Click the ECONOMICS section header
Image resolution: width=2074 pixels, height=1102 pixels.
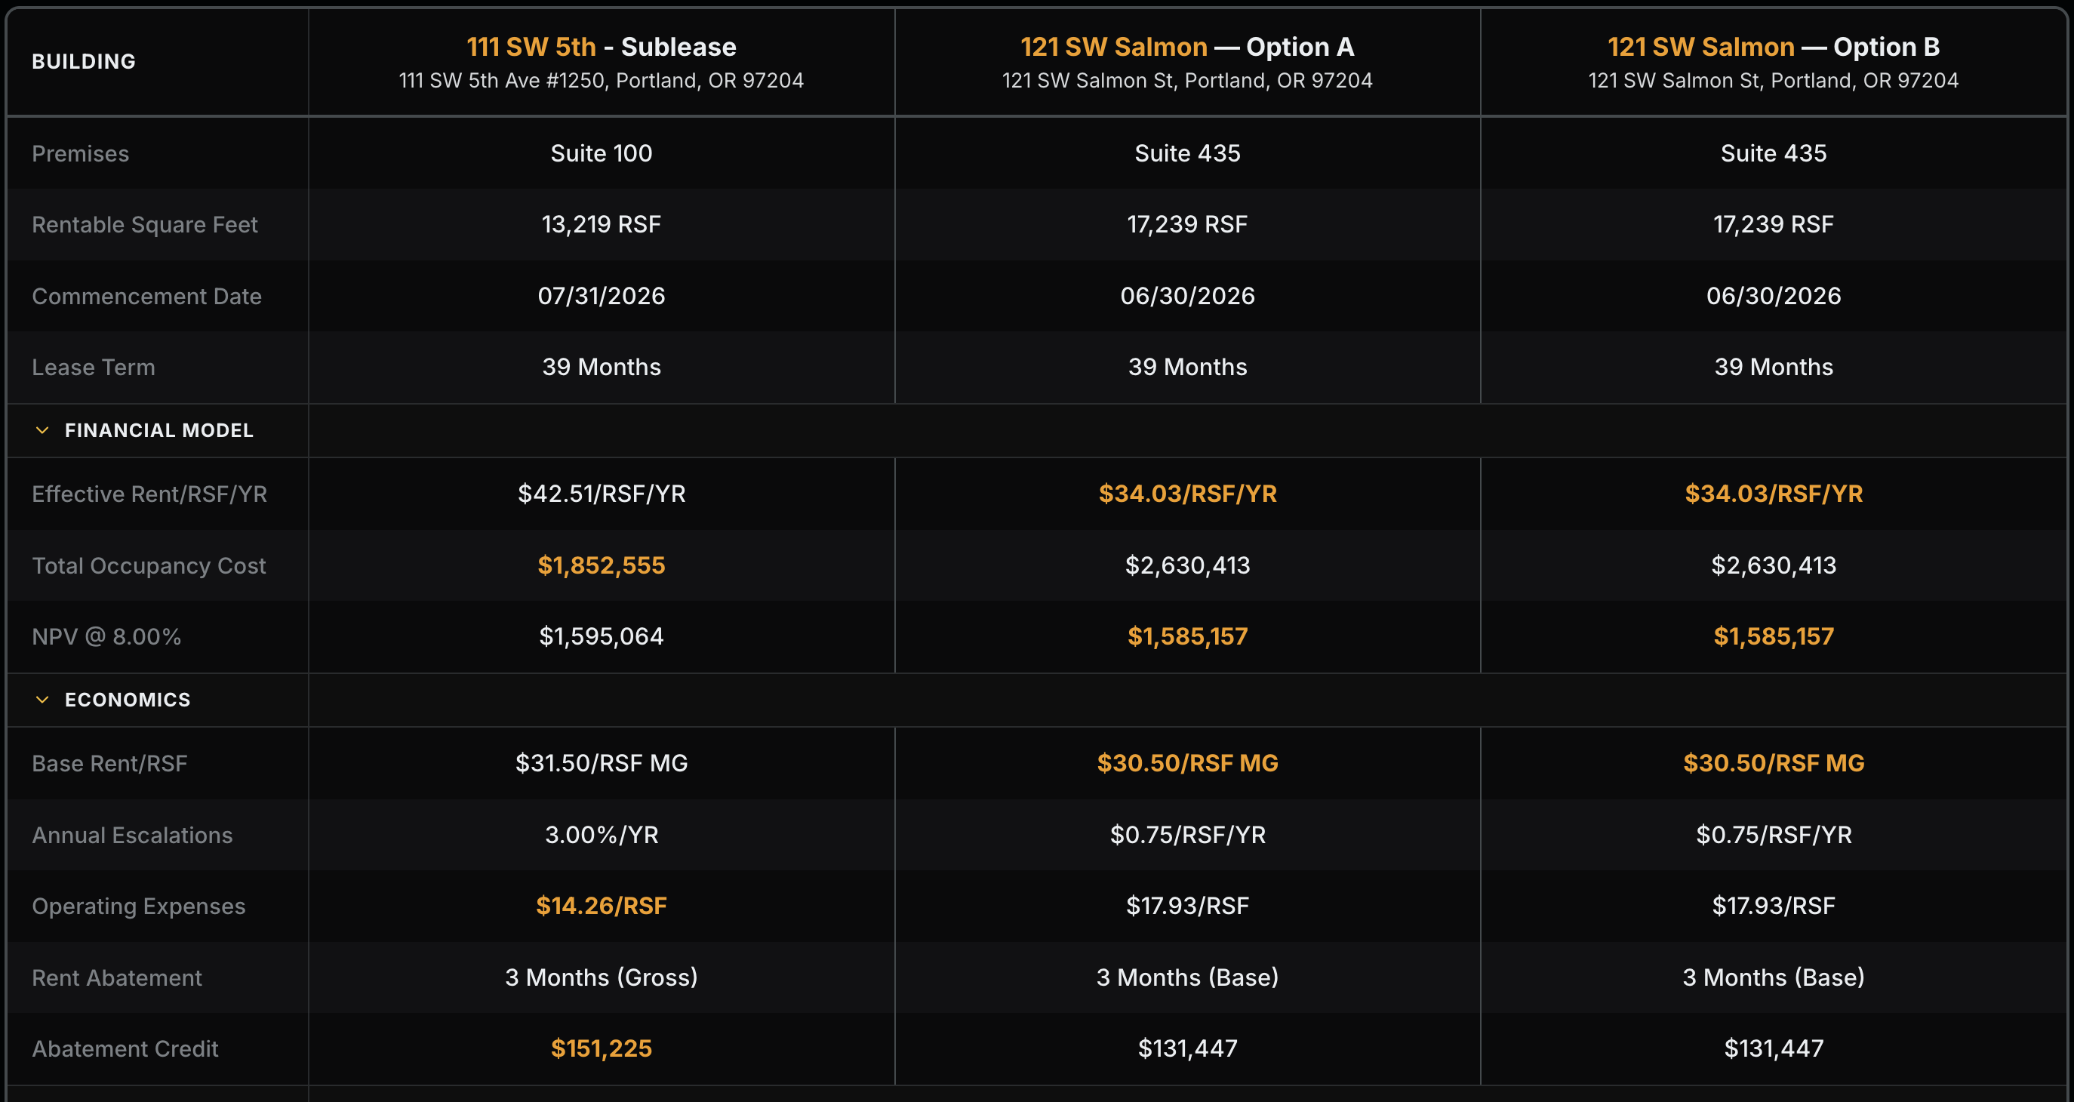[128, 700]
